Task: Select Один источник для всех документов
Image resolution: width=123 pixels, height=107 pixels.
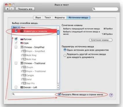Action: [x=65, y=50]
